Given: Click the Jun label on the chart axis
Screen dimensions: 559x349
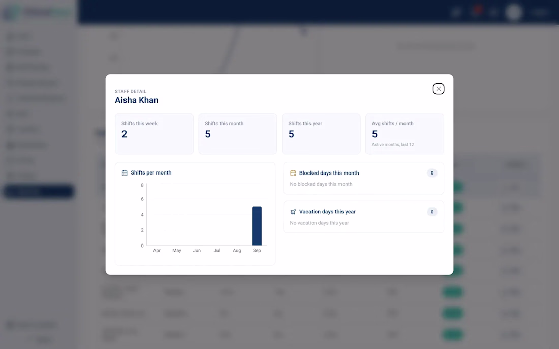Looking at the screenshot, I should [197, 251].
